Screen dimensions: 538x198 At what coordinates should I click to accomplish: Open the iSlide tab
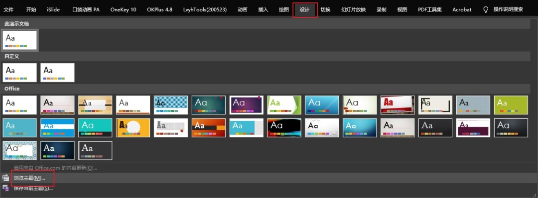point(53,9)
